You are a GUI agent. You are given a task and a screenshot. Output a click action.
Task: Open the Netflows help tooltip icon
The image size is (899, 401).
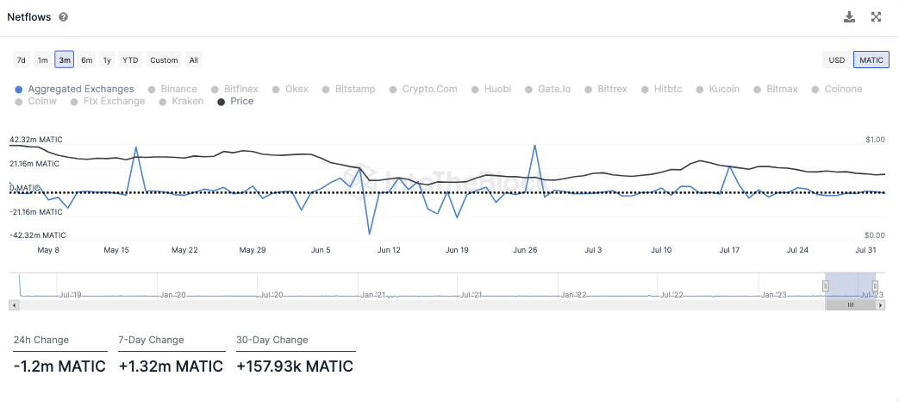tap(64, 17)
